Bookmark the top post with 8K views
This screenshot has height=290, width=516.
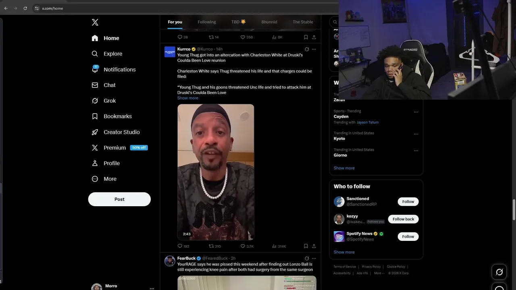pos(306,37)
